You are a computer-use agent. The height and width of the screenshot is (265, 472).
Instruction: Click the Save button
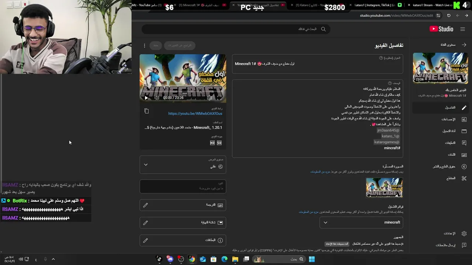click(x=156, y=45)
